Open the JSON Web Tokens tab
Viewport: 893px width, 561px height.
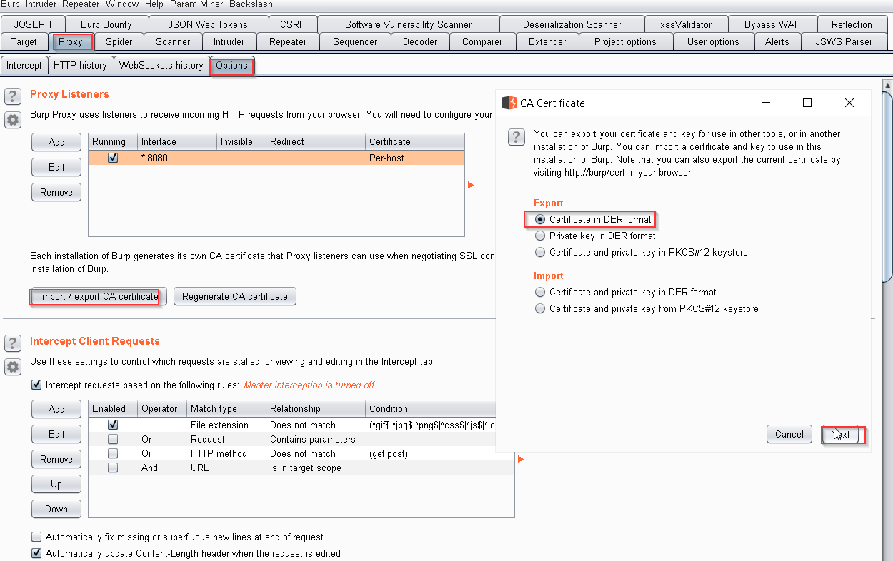[x=209, y=24]
